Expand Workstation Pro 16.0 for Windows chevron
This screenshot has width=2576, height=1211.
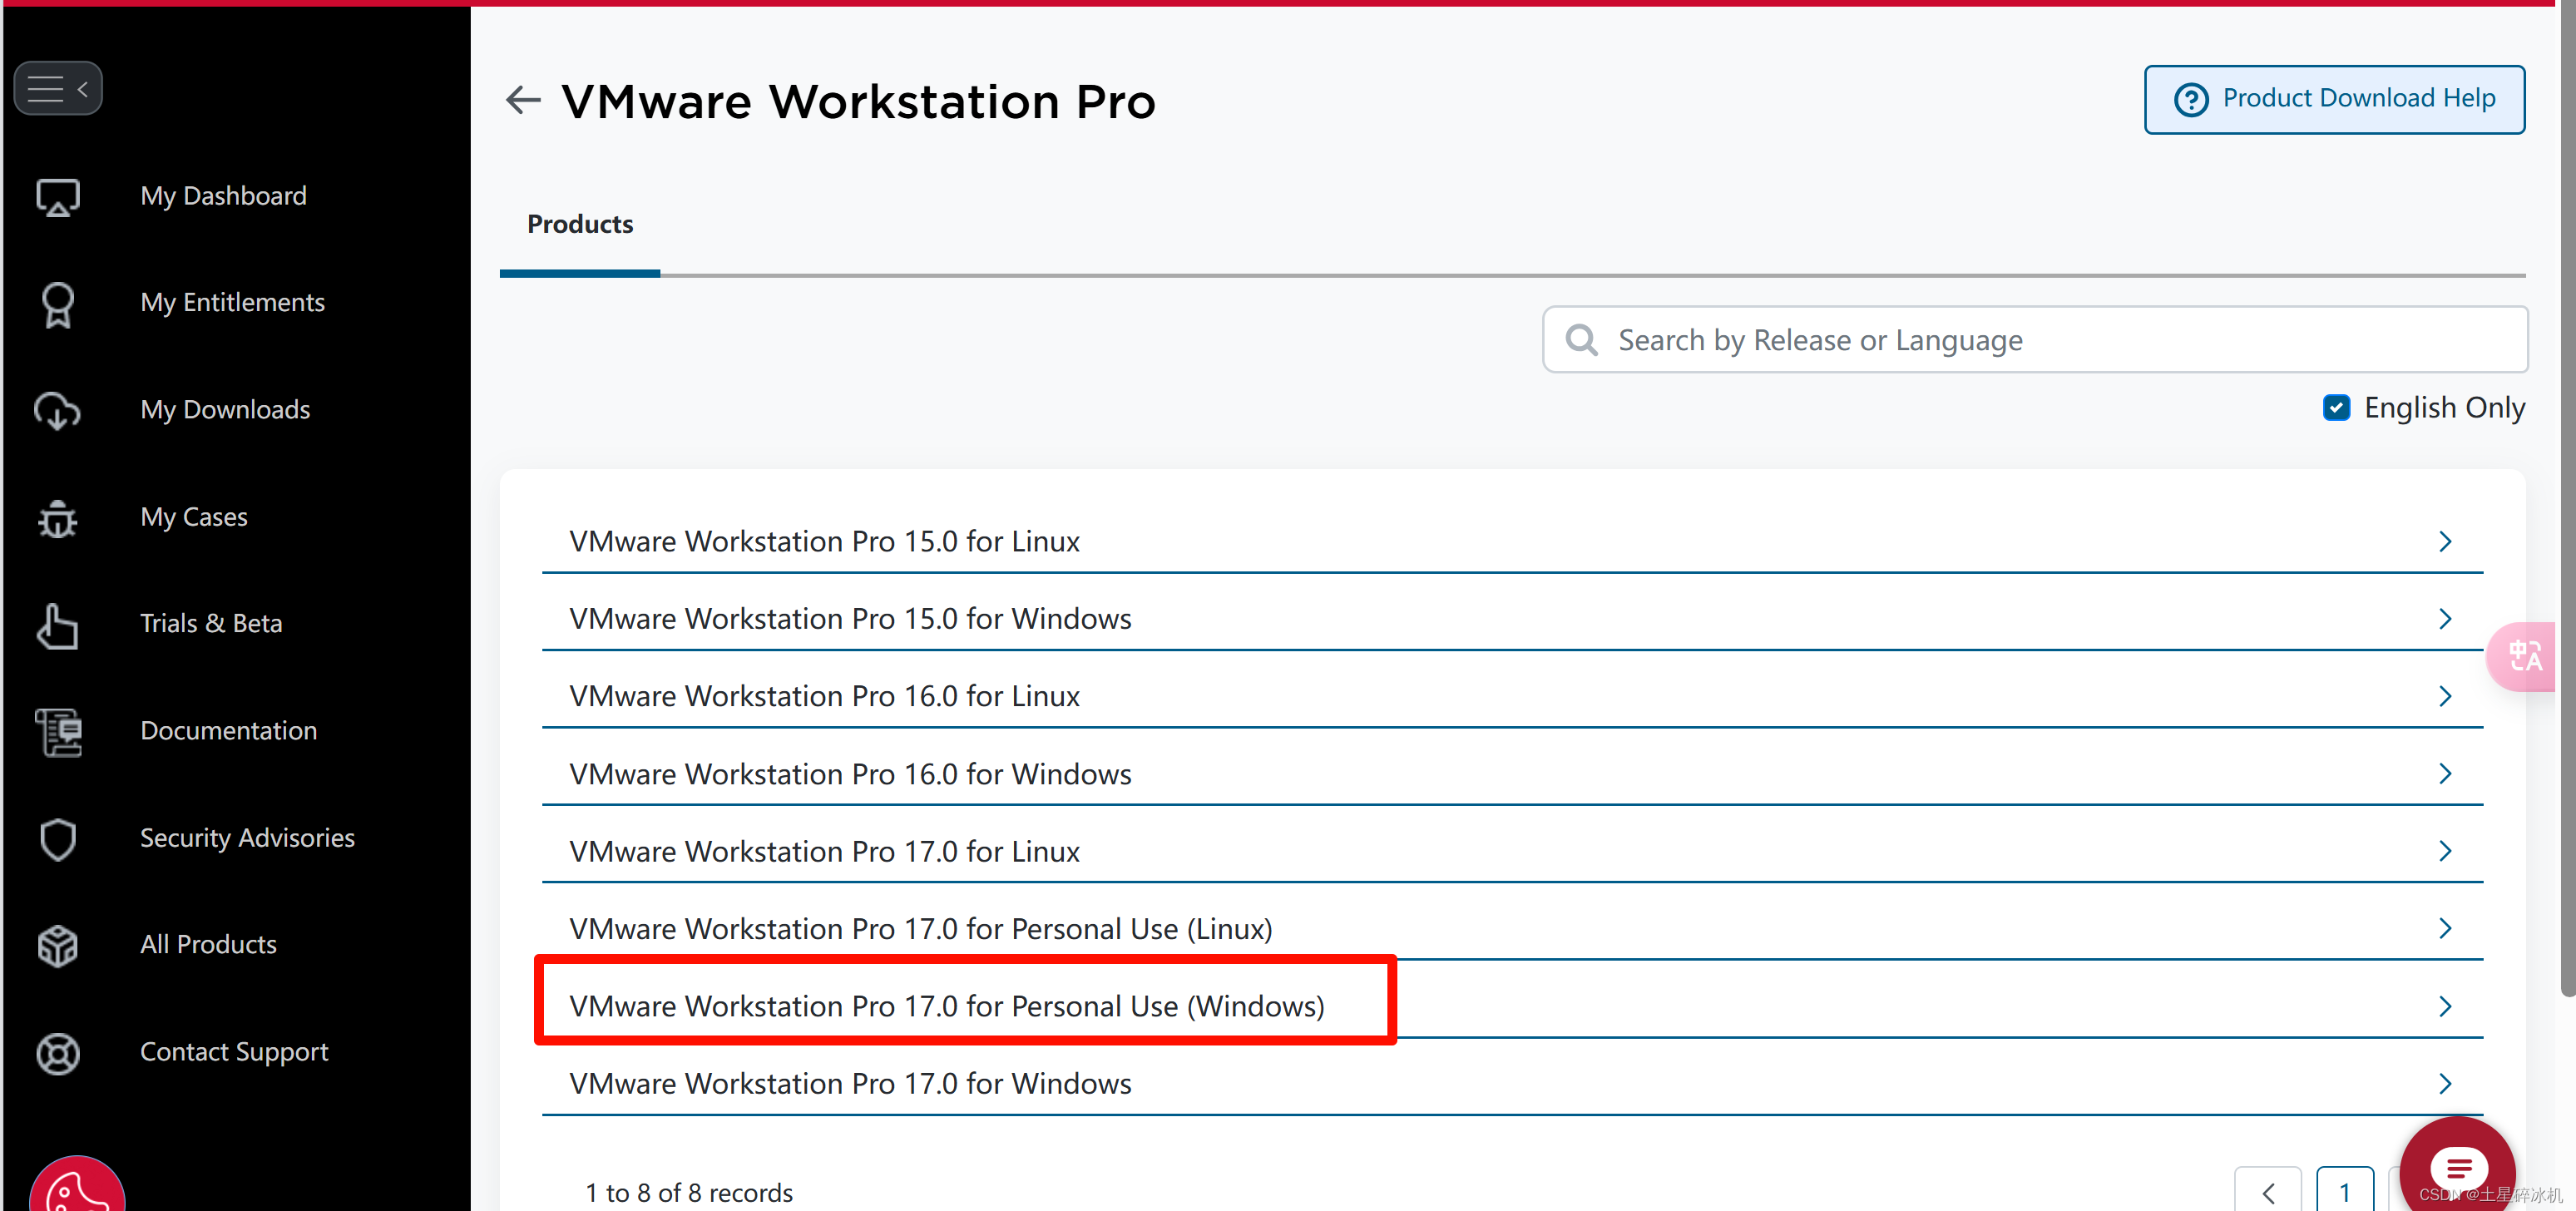tap(2444, 774)
